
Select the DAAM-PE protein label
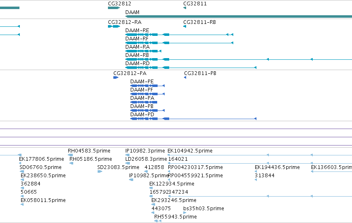pyautogui.click(x=142, y=82)
